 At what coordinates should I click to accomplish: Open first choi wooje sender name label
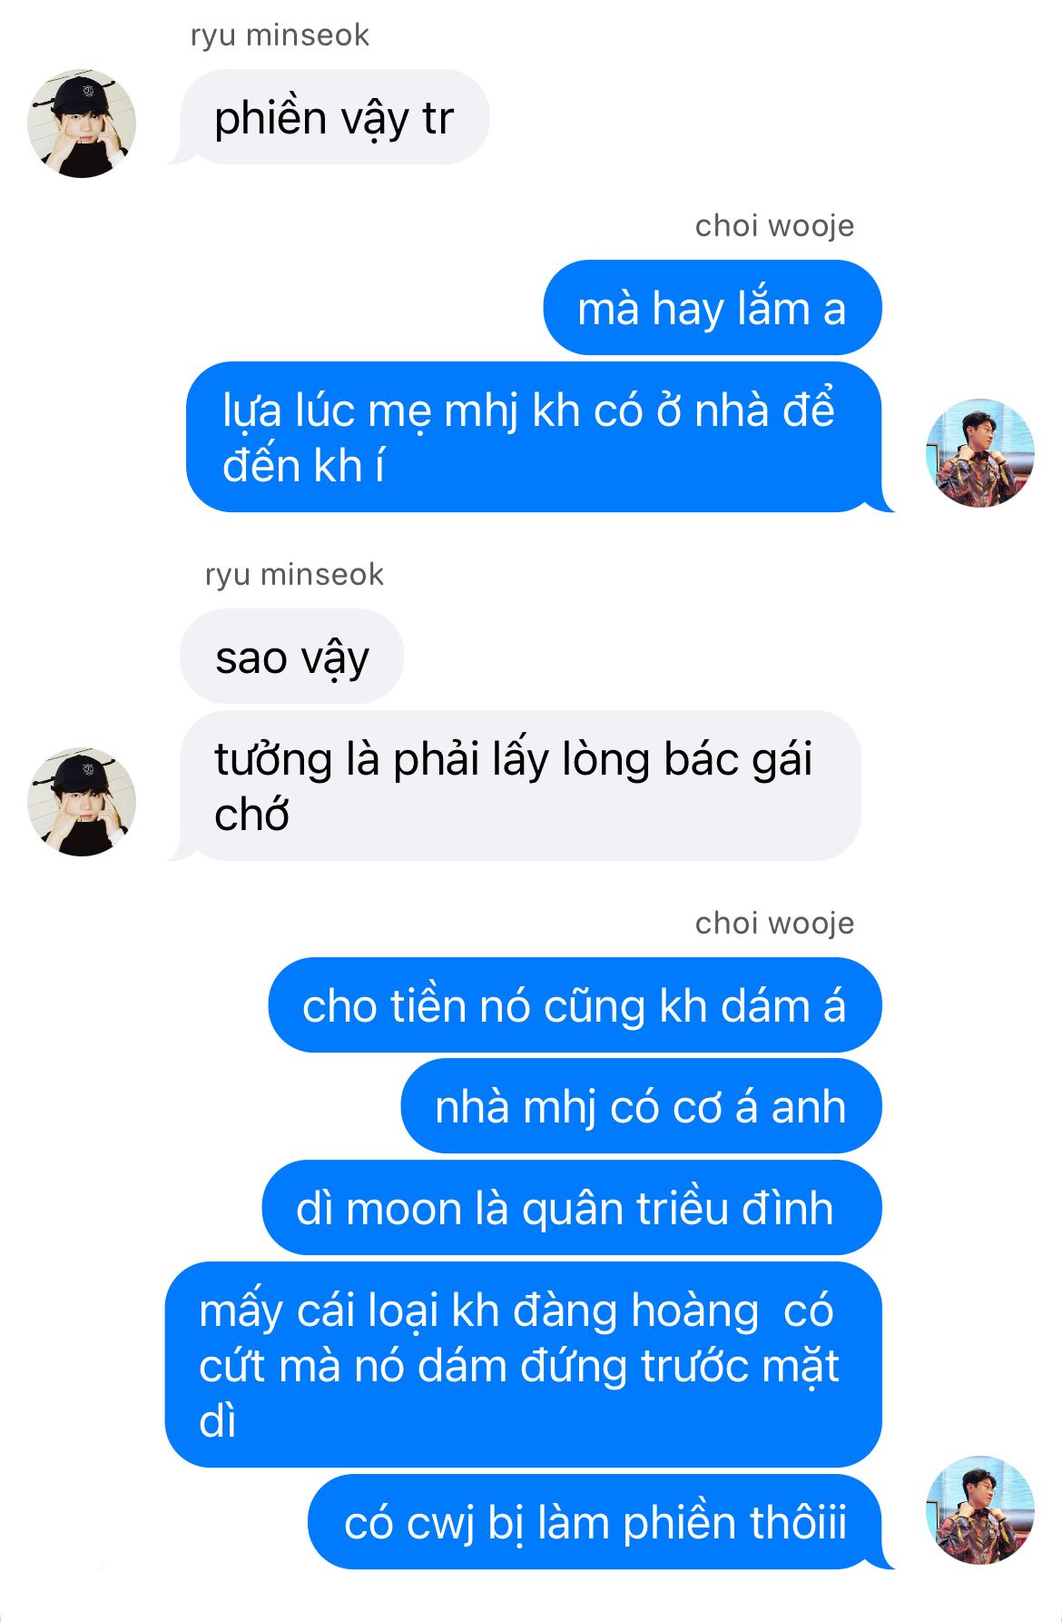(x=774, y=225)
